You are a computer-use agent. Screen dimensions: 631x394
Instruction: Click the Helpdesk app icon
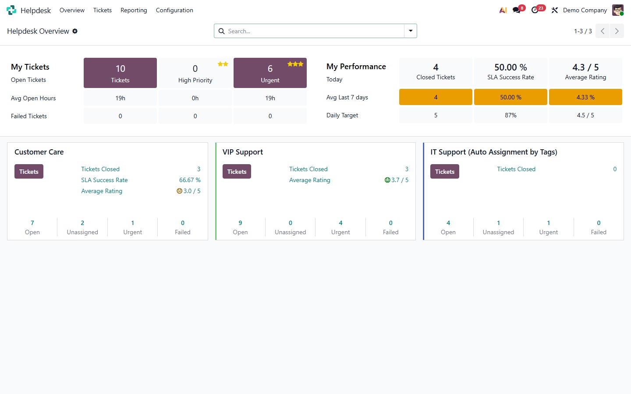pos(11,10)
